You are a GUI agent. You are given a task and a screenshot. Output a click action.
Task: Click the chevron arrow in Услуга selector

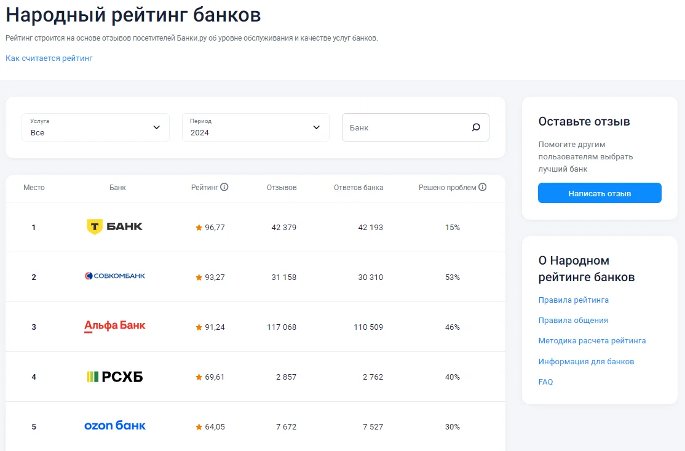[156, 127]
